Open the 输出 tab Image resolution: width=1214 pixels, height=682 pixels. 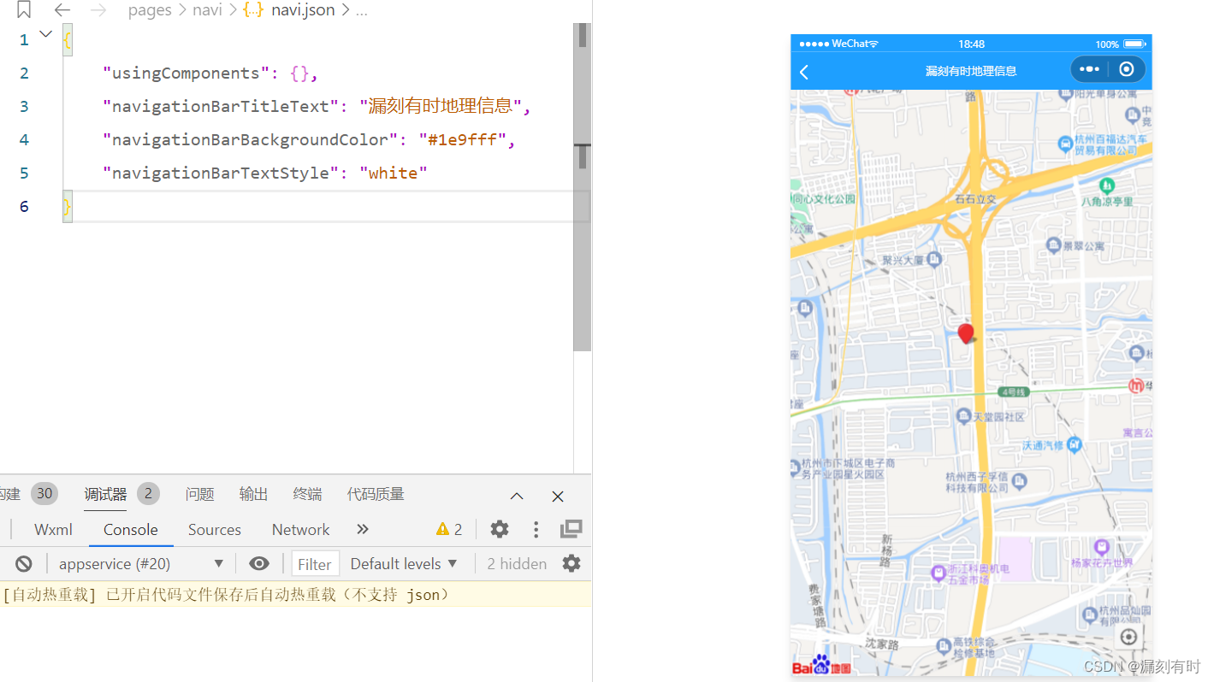pos(254,494)
